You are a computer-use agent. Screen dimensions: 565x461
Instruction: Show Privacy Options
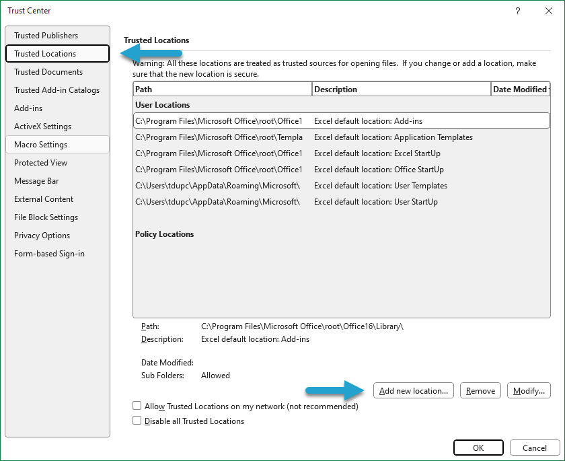[57, 236]
